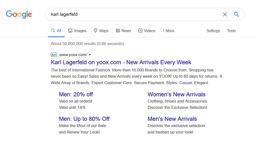Clear the search box with X icon
This screenshot has height=146, width=255.
pyautogui.click(x=225, y=14)
